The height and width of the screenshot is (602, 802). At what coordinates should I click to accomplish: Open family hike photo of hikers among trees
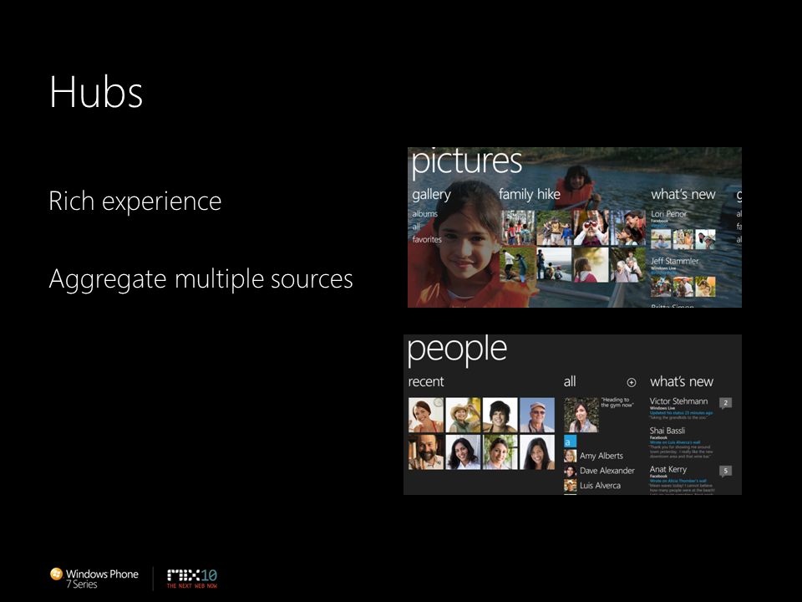(518, 227)
